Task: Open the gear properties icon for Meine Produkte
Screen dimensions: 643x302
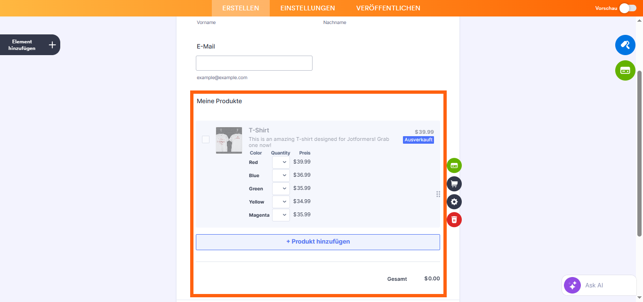Action: coord(454,202)
